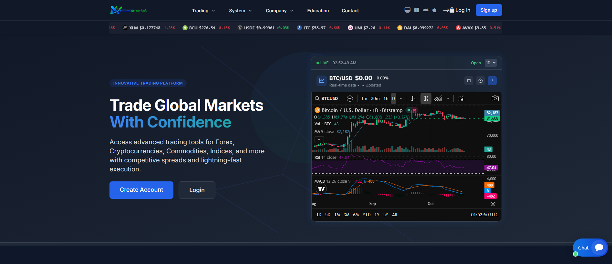Image resolution: width=612 pixels, height=264 pixels.
Task: Click the blue plus button in the chart header
Action: (492, 81)
